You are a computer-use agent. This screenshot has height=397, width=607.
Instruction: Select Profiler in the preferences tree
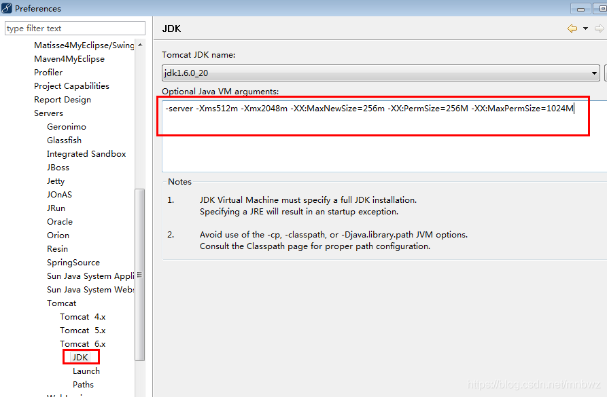(x=48, y=73)
